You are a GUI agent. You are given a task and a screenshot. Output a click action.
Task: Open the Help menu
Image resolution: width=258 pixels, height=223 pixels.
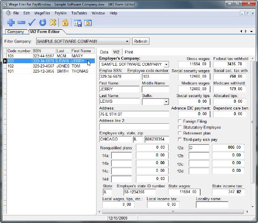click(x=114, y=13)
